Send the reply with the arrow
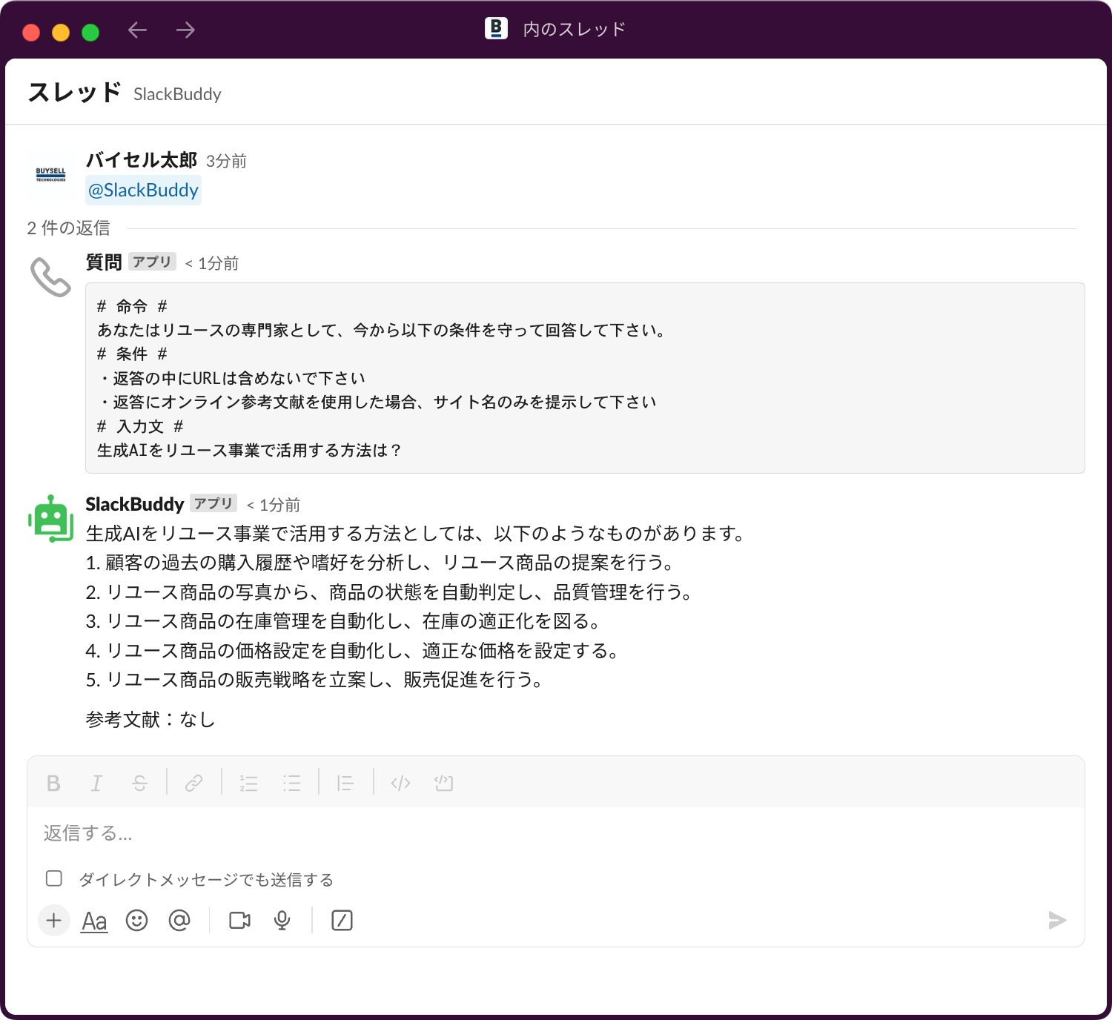1112x1020 pixels. [1057, 921]
